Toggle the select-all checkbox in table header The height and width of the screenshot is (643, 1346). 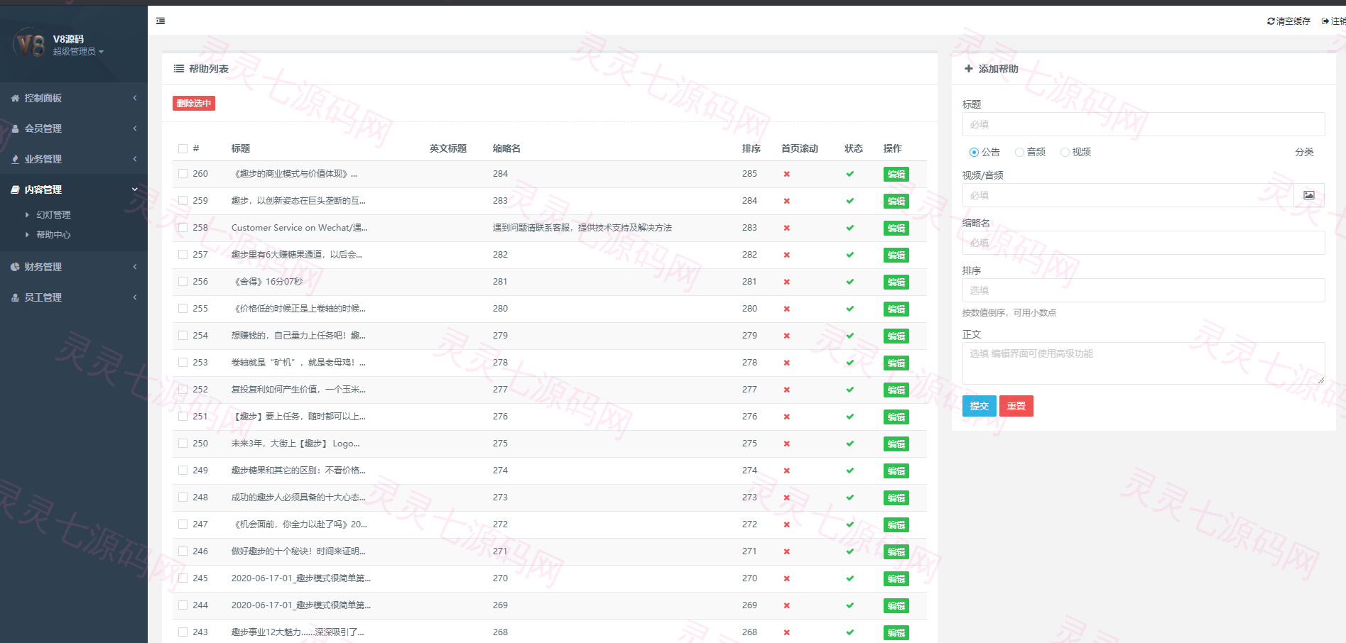tap(183, 148)
